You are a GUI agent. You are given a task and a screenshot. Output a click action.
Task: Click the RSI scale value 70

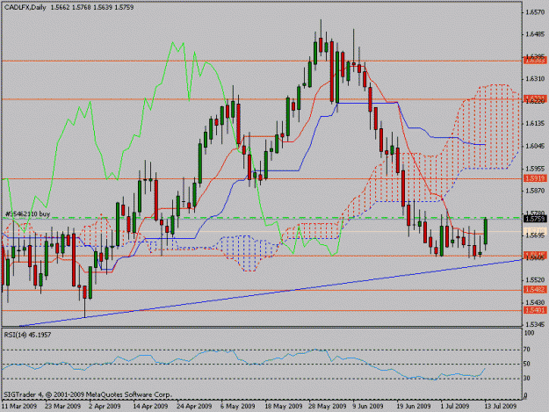(x=528, y=350)
